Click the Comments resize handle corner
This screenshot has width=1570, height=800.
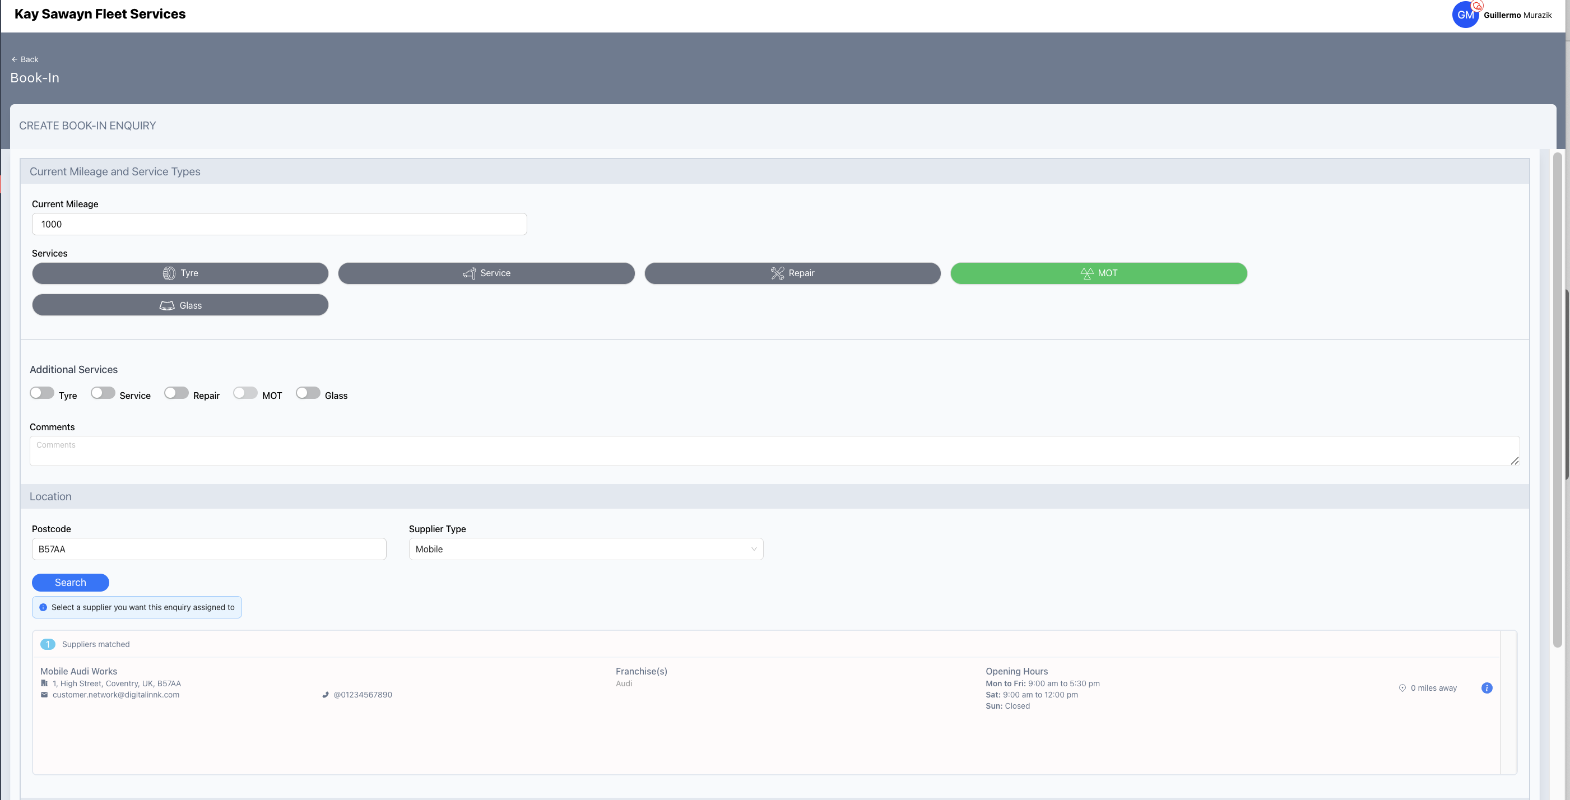click(x=1515, y=461)
